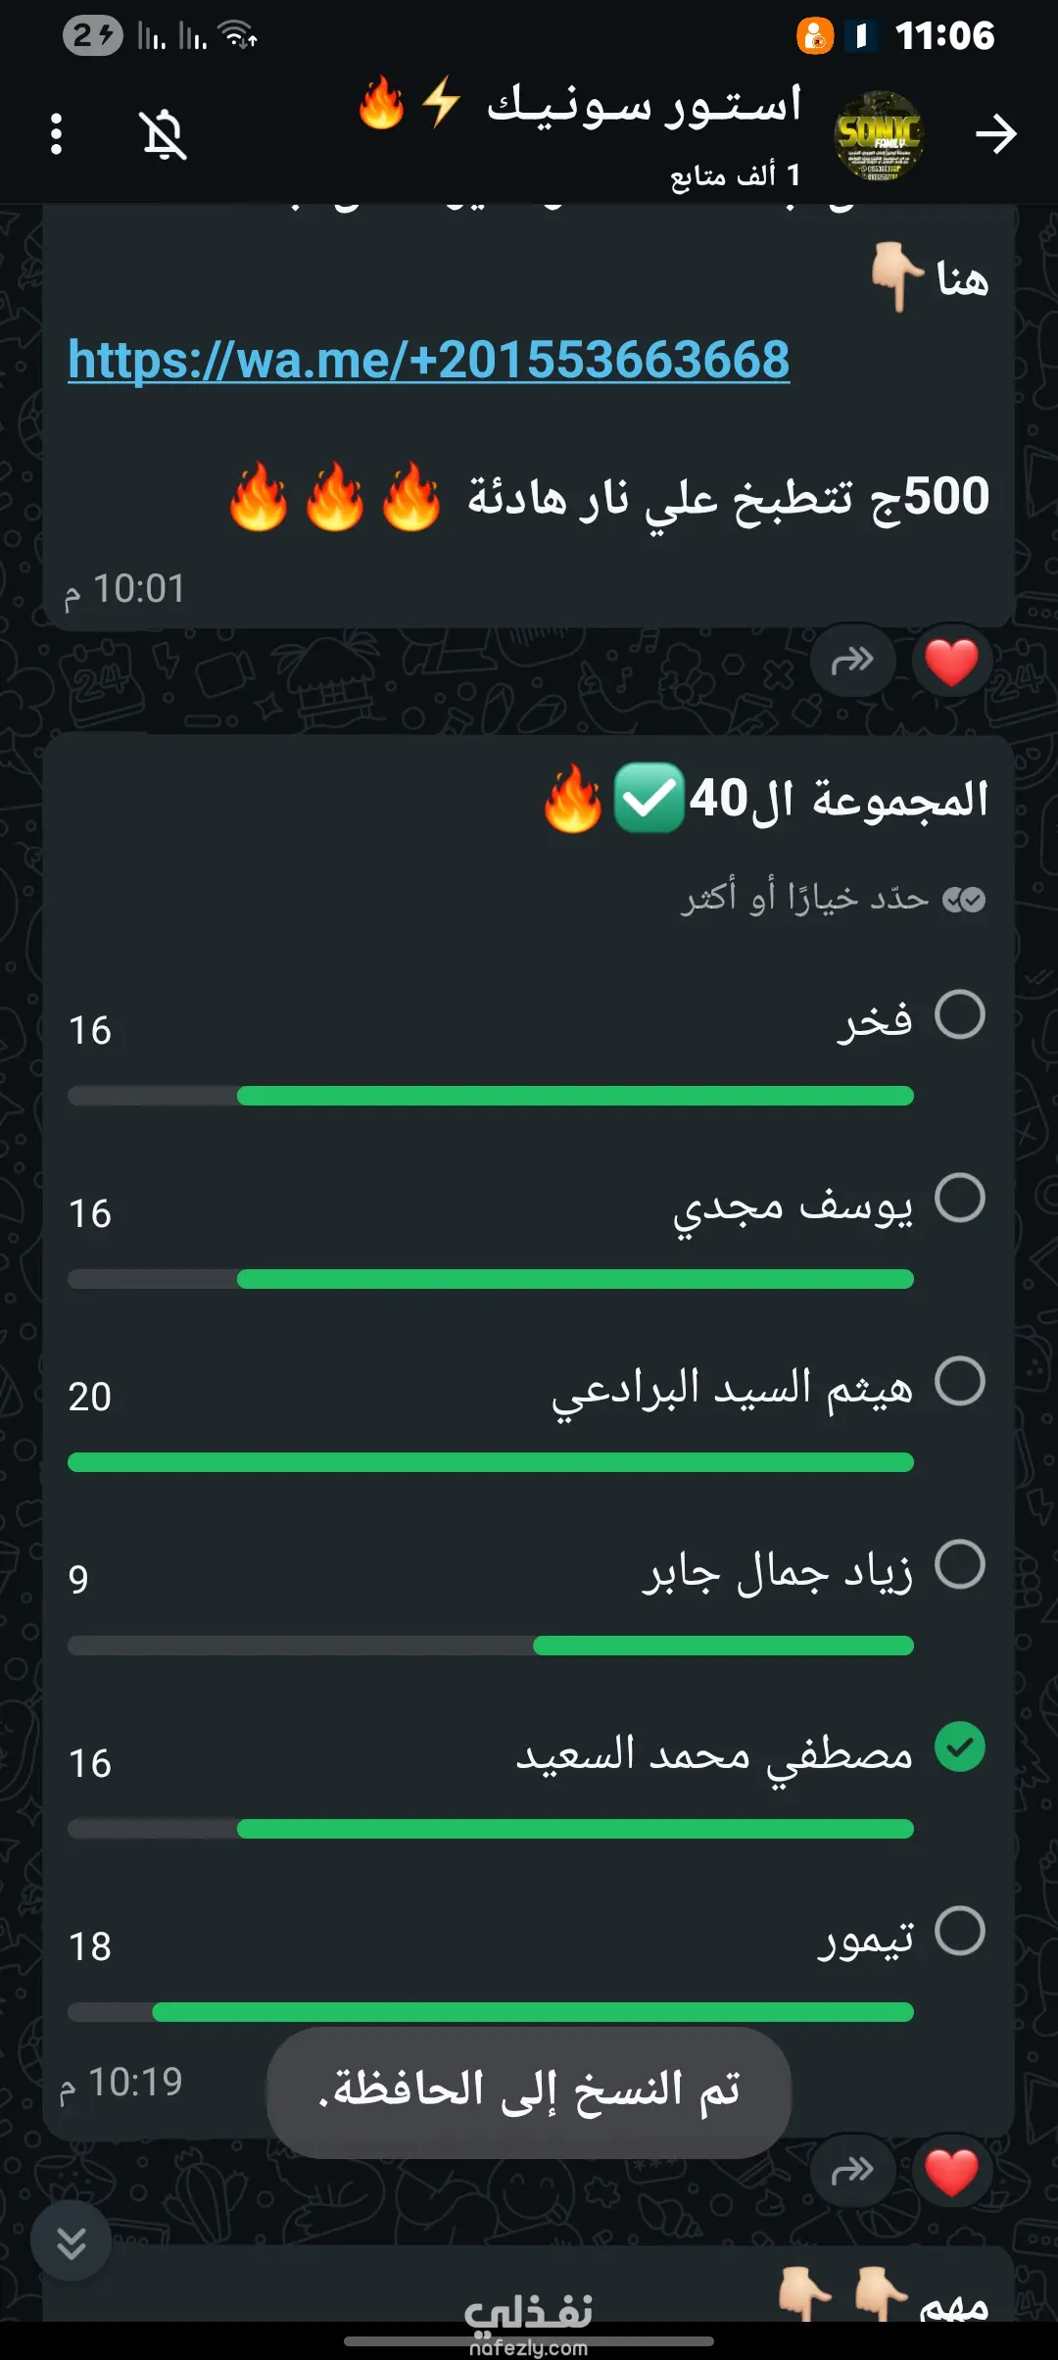This screenshot has height=2360, width=1058.
Task: Tap the 20 vote count for هيثم
Action: [x=90, y=1397]
